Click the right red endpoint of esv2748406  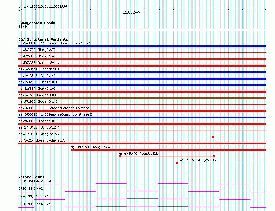[214, 156]
